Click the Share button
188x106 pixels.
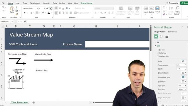pos(184,3)
